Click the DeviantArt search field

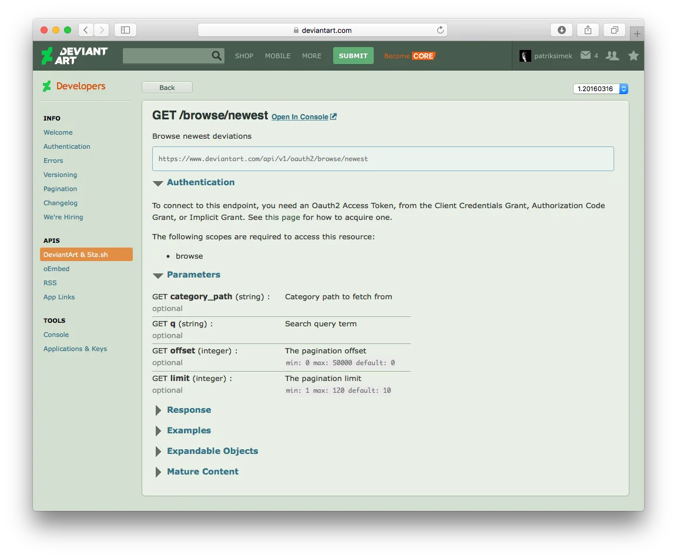tap(166, 56)
